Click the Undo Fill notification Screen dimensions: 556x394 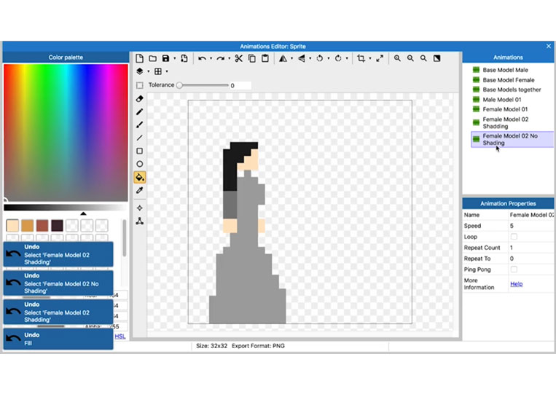coord(58,339)
